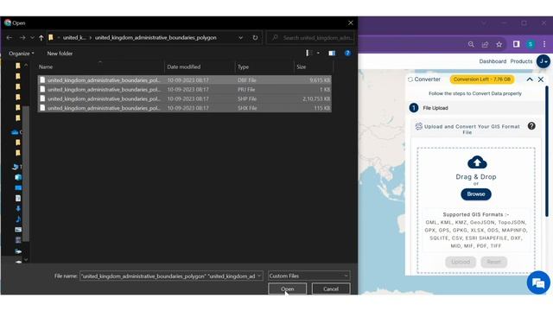Click the browser zoom magnifier icon
553x311 pixels.
(x=471, y=44)
